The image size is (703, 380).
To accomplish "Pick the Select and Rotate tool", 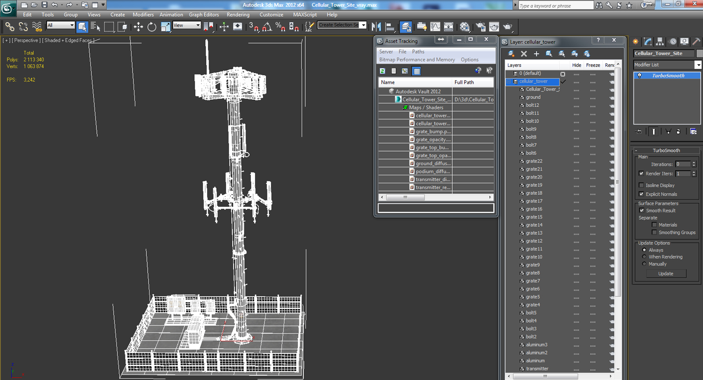I will (152, 27).
